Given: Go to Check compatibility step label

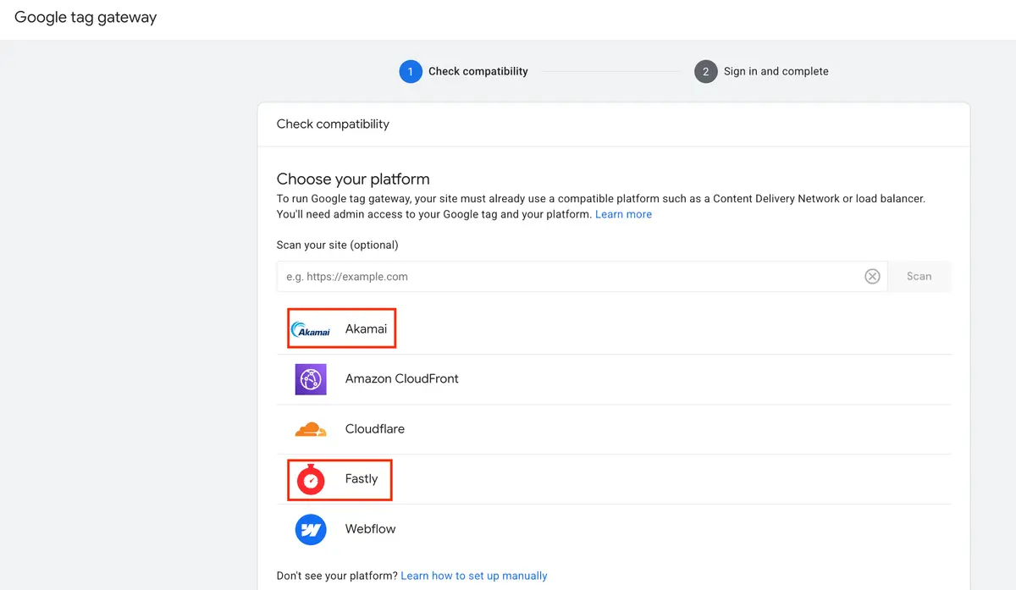Looking at the screenshot, I should tap(478, 72).
